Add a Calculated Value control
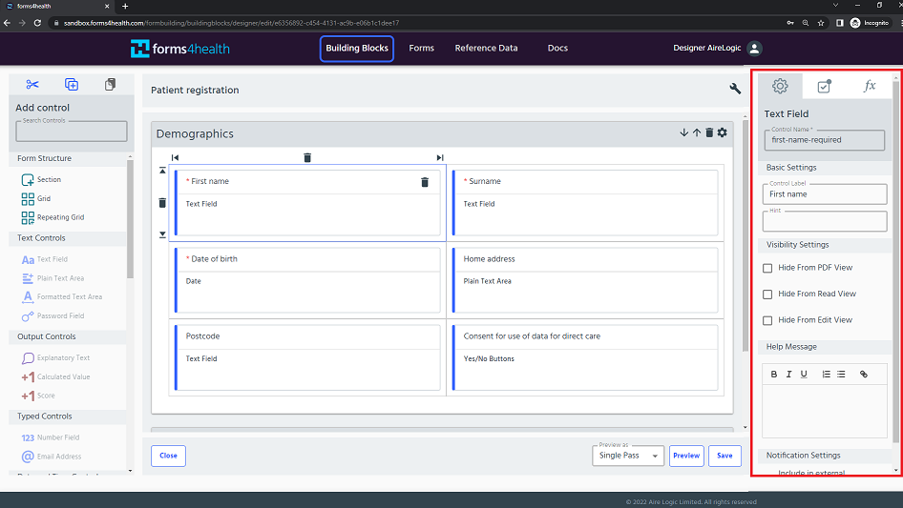This screenshot has height=508, width=903. pyautogui.click(x=55, y=376)
